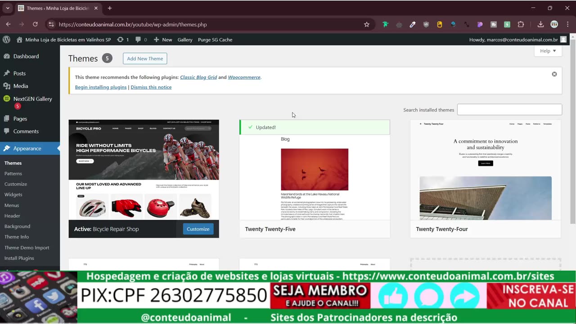Open browser Downloads icon
Screen dimensions: 576x324
541,24
